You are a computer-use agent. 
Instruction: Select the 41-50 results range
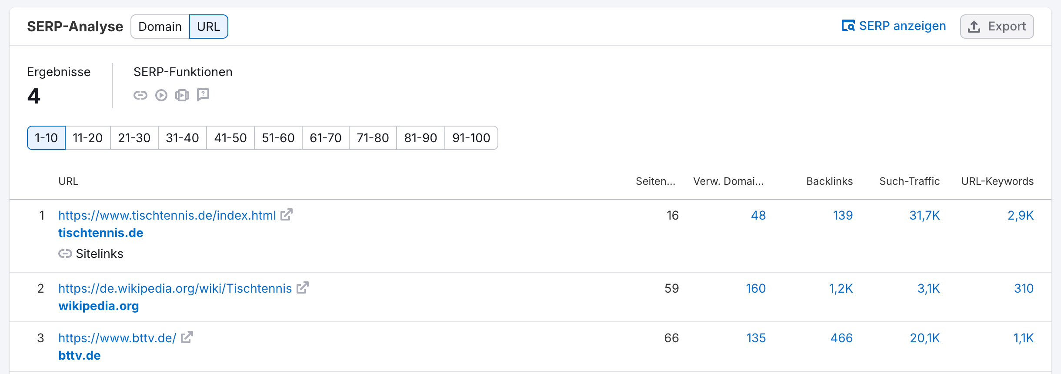[230, 138]
